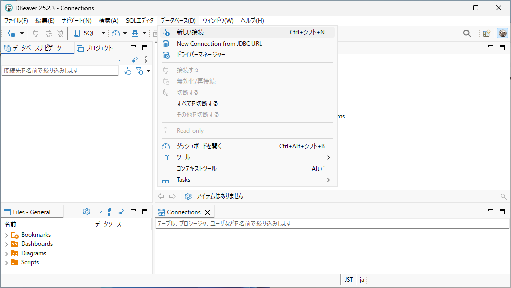Click the connection name filter field
This screenshot has width=511, height=288.
60,71
